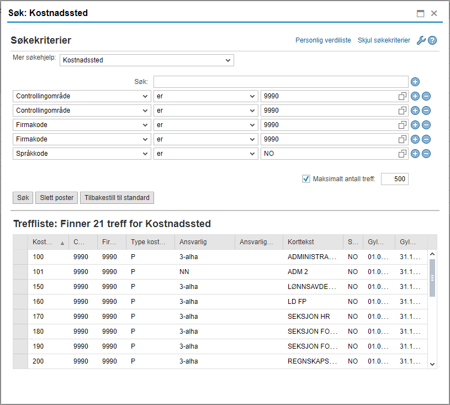Select the 'NN' Ansvarlig cell
The height and width of the screenshot is (405, 450).
(205, 272)
